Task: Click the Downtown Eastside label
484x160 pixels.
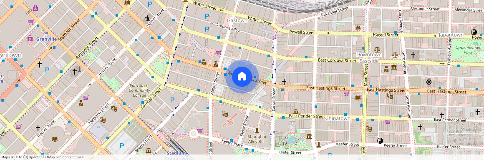Action: (369, 57)
